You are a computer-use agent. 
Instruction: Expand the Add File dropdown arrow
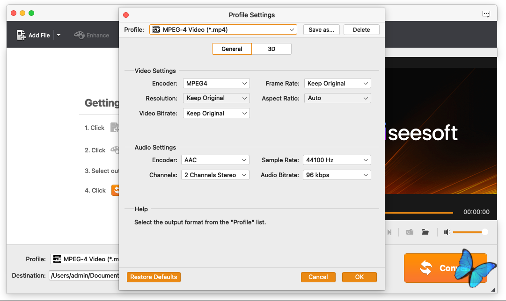[59, 35]
